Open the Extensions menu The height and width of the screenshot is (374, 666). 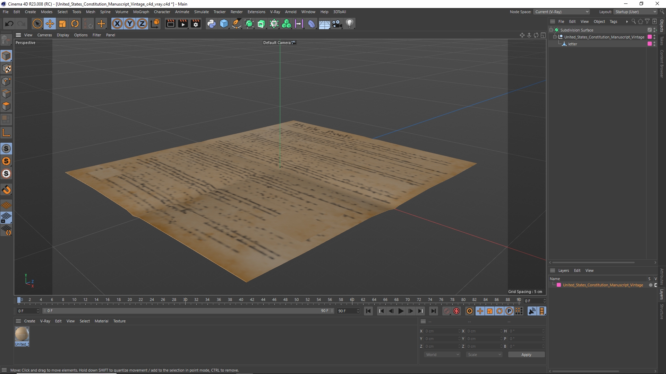(x=256, y=12)
